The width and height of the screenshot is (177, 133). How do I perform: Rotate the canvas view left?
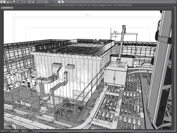35,131
